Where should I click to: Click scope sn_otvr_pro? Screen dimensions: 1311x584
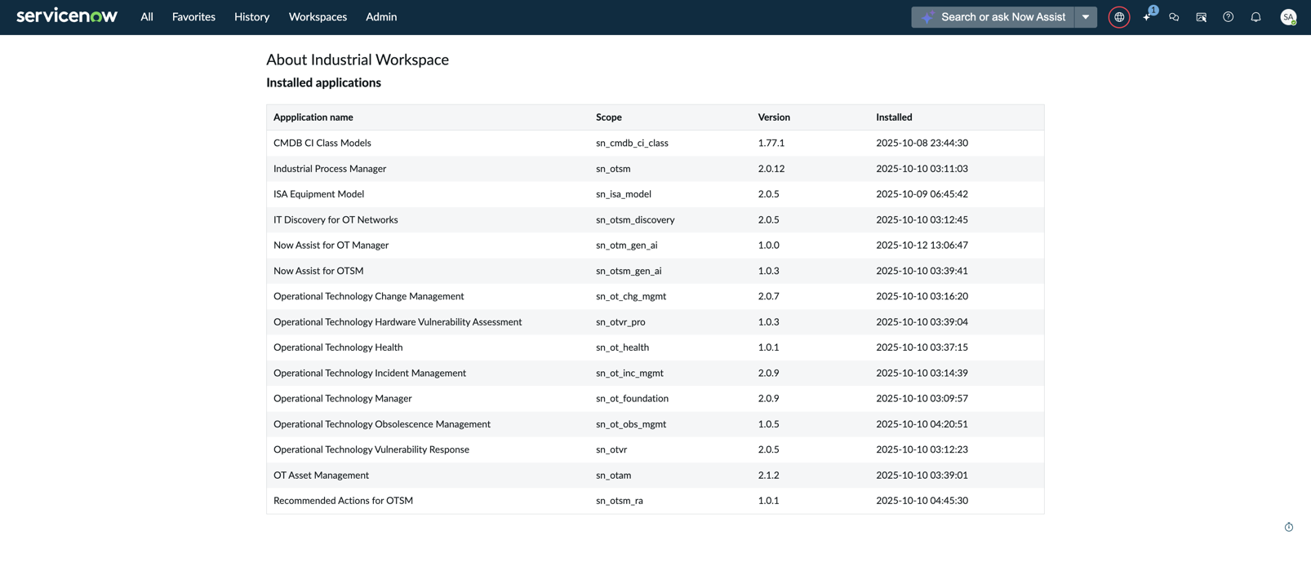tap(620, 322)
